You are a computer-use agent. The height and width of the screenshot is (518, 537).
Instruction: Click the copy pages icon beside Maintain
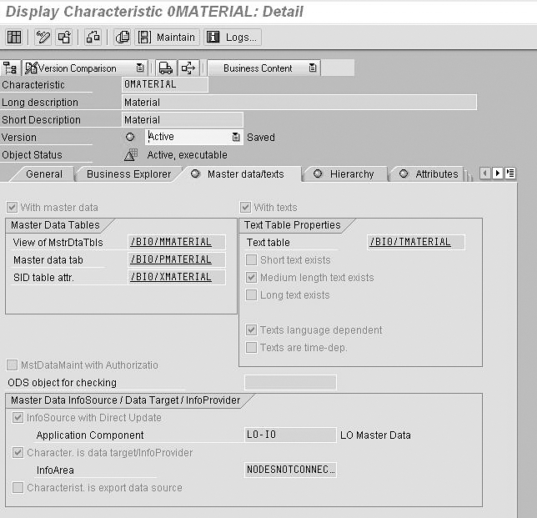point(123,38)
